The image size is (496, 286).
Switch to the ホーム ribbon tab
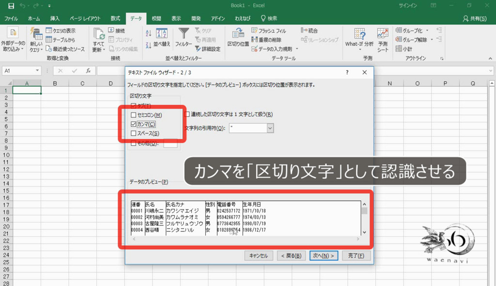pyautogui.click(x=34, y=19)
